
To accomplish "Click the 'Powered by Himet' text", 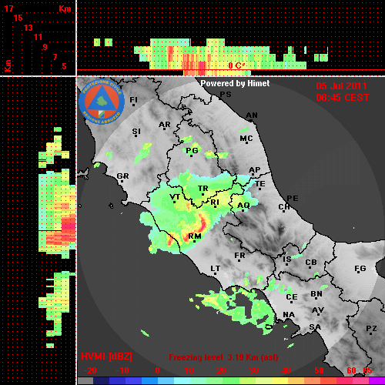I will pos(235,83).
